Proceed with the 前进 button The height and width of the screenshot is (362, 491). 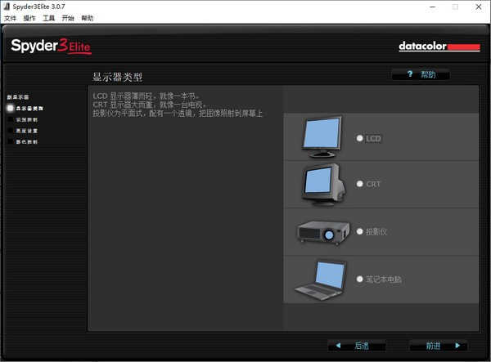[x=439, y=346]
